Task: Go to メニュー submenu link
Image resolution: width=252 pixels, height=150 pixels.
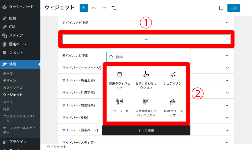Action: 10,102
